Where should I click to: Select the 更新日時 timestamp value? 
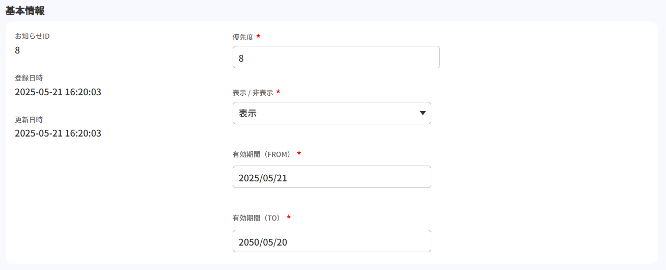(58, 133)
